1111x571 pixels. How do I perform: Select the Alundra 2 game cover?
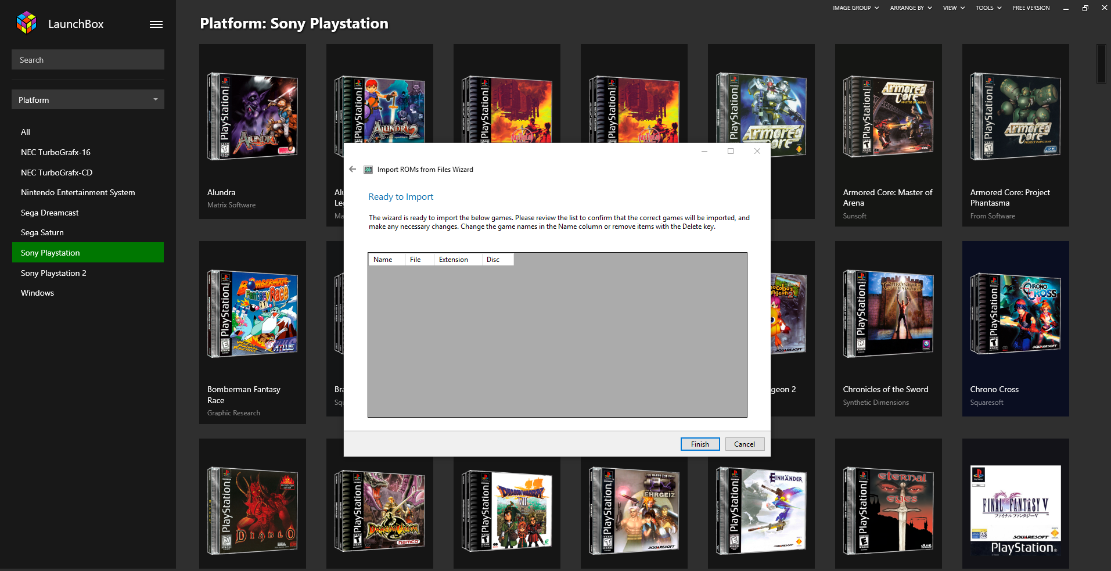click(380, 109)
